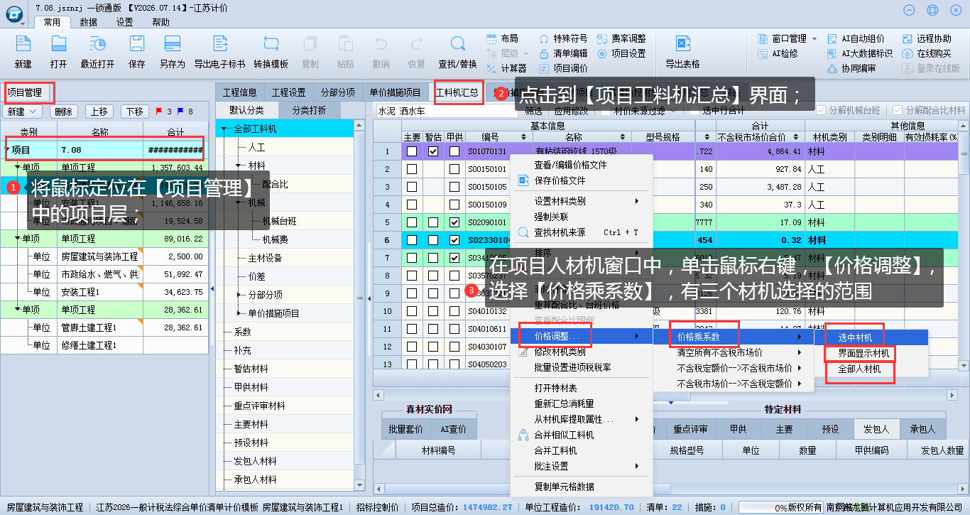Screen dimensions: 970x515
Task: Click the 新建 new file icon
Action: pyautogui.click(x=23, y=44)
